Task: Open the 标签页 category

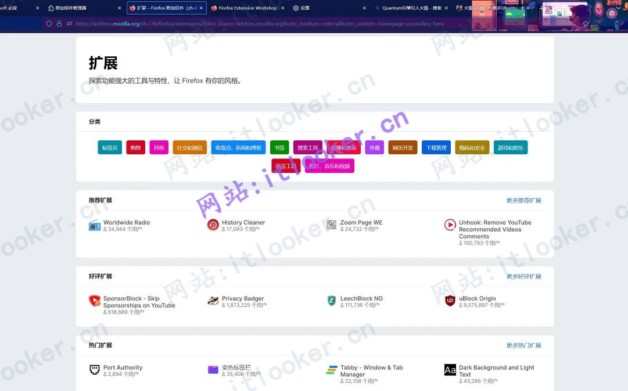Action: click(x=110, y=147)
